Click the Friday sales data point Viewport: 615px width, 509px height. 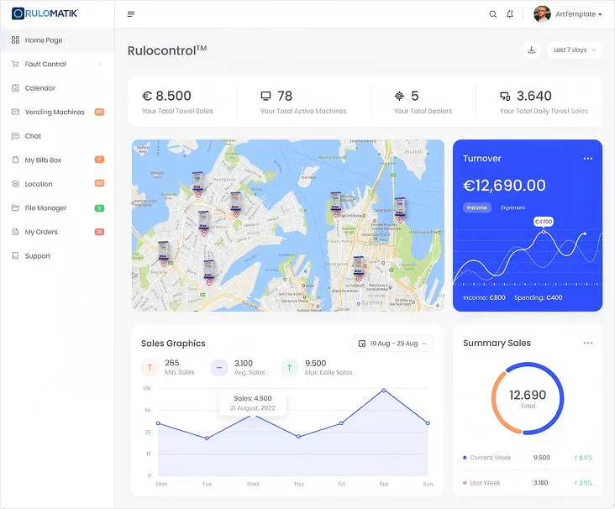341,423
